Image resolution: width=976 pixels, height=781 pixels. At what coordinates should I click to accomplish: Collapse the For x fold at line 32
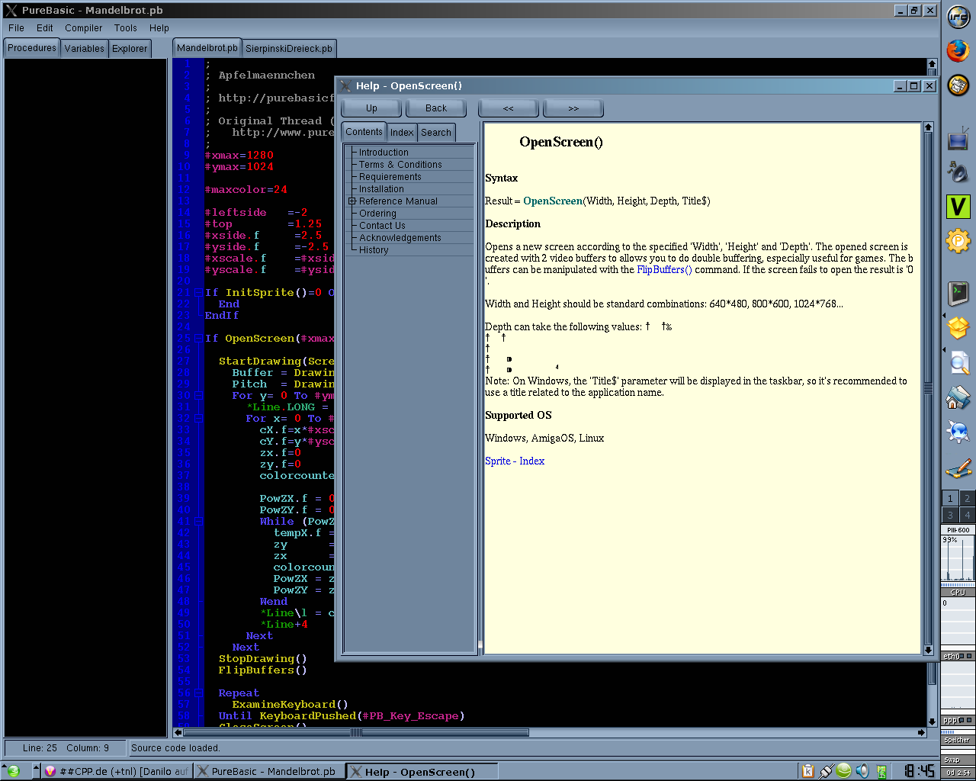(198, 419)
